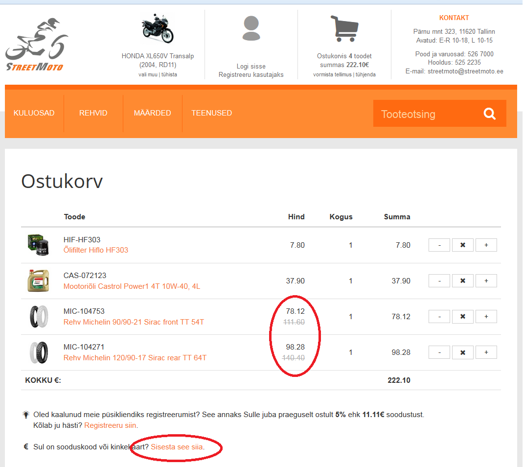
Task: Decrease quantity of MIC-104271 tyre
Action: tap(439, 352)
